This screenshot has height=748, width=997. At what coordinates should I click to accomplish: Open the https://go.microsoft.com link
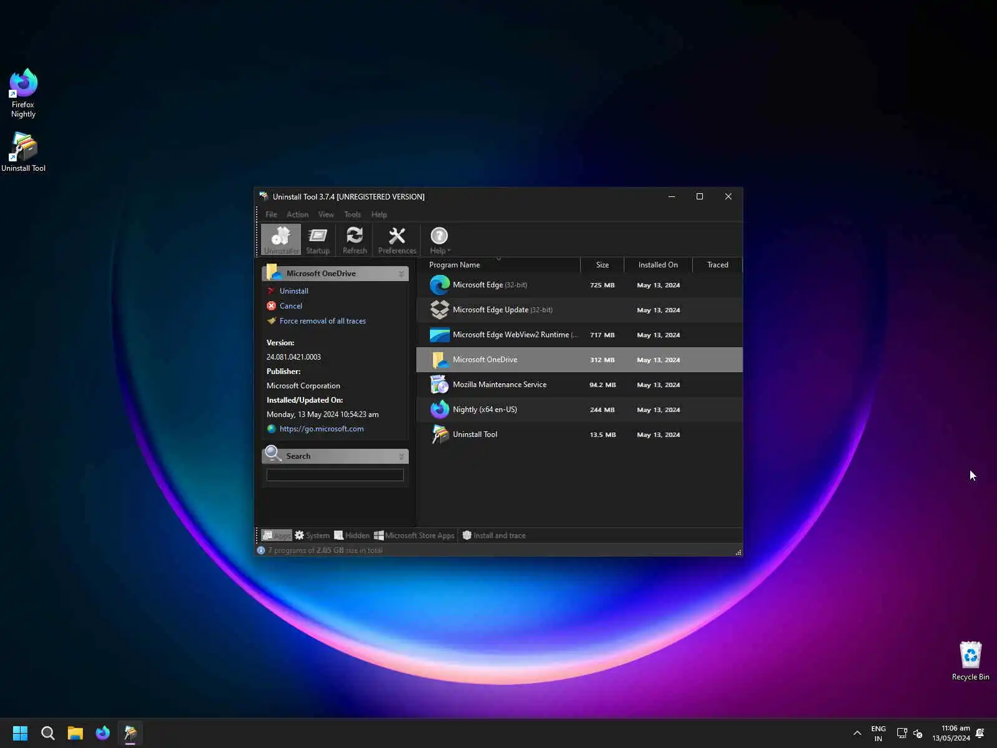322,429
